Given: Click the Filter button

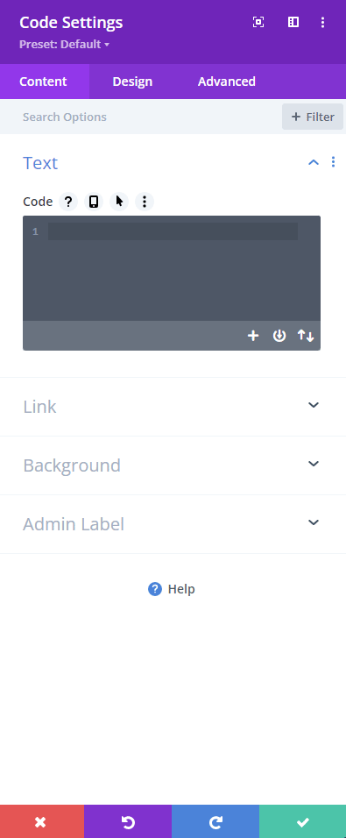Looking at the screenshot, I should tap(313, 117).
